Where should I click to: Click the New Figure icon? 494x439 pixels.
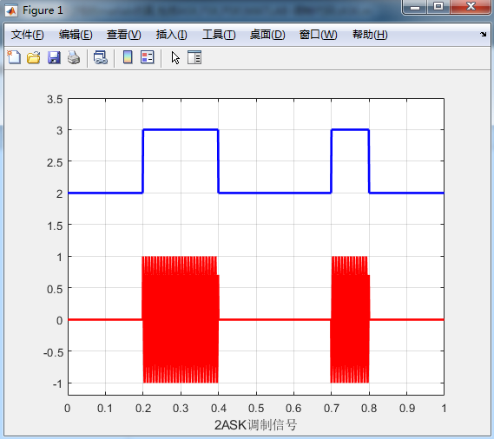[14, 57]
